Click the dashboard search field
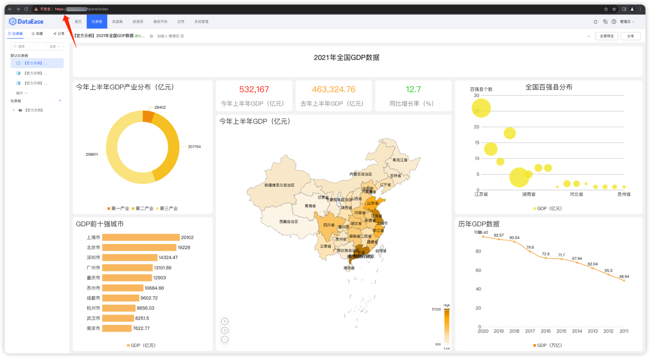The width and height of the screenshot is (650, 358). (x=28, y=46)
